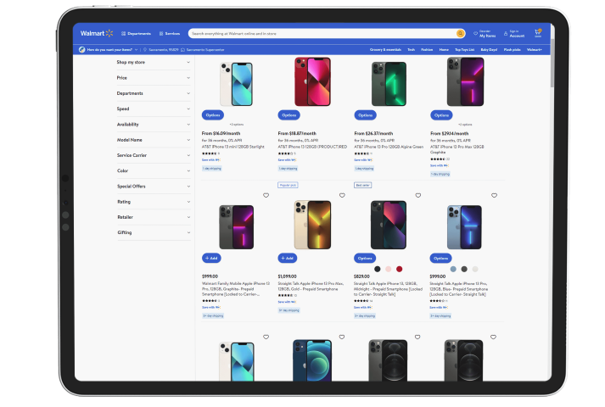The height and width of the screenshot is (407, 605).
Task: Select the graphite swatch for iPhone 13 Pro
Action: click(464, 269)
